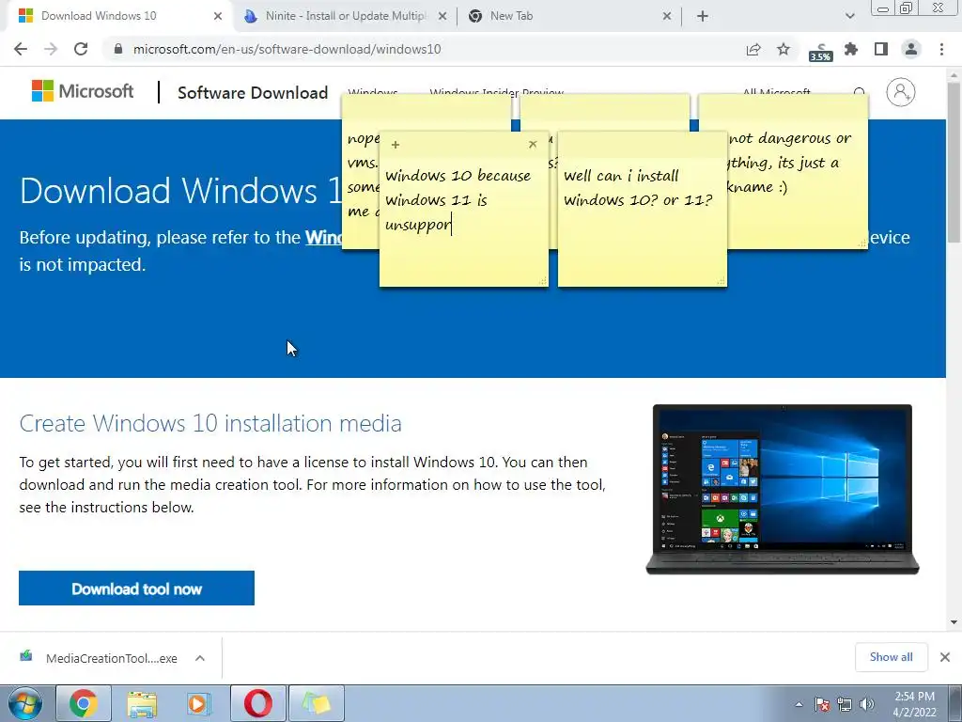Open the 3.5% extension icon

(x=820, y=51)
